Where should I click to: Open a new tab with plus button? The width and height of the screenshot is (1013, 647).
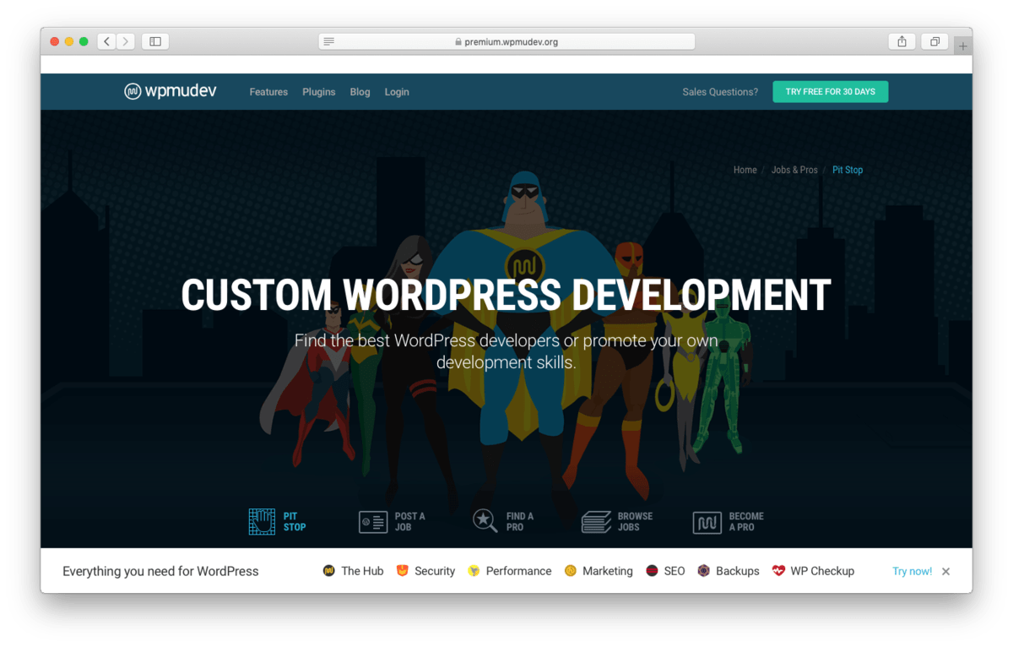tap(962, 46)
